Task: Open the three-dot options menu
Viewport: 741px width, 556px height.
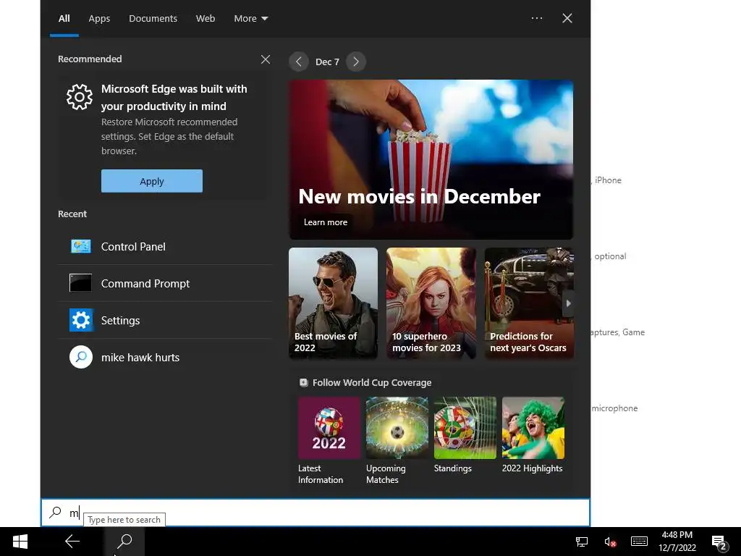Action: tap(537, 18)
